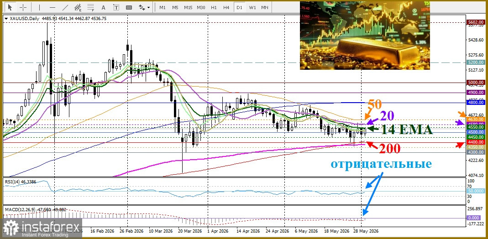Click the 4350.00 tan level label
This screenshot has width=488, height=239.
476,147
